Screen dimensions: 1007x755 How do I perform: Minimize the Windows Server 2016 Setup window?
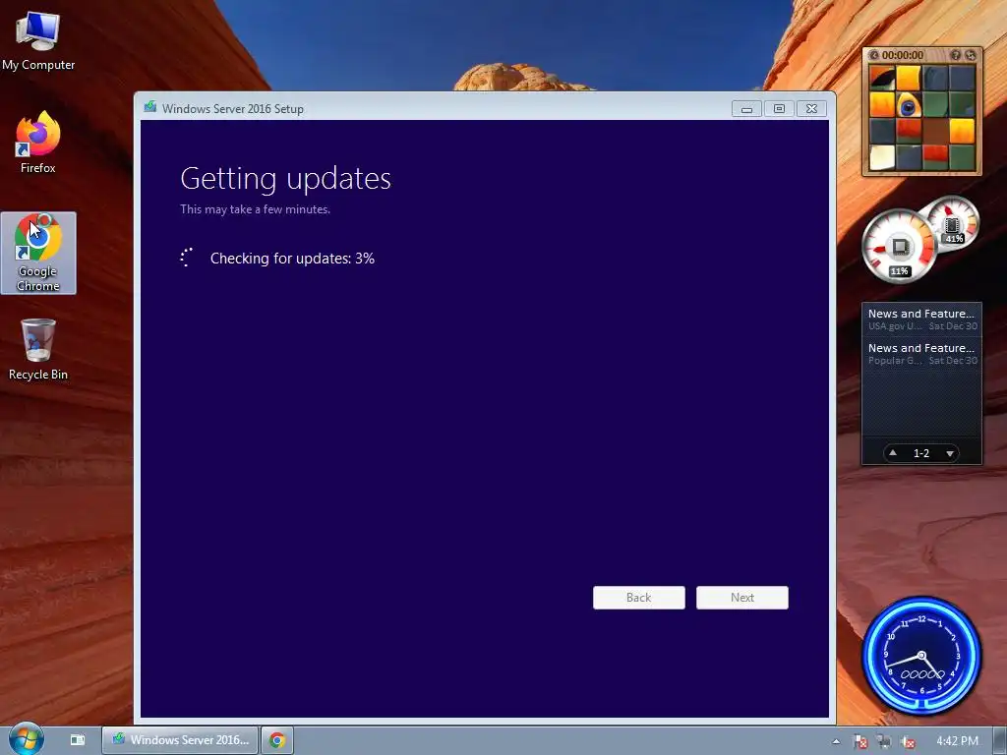747,109
